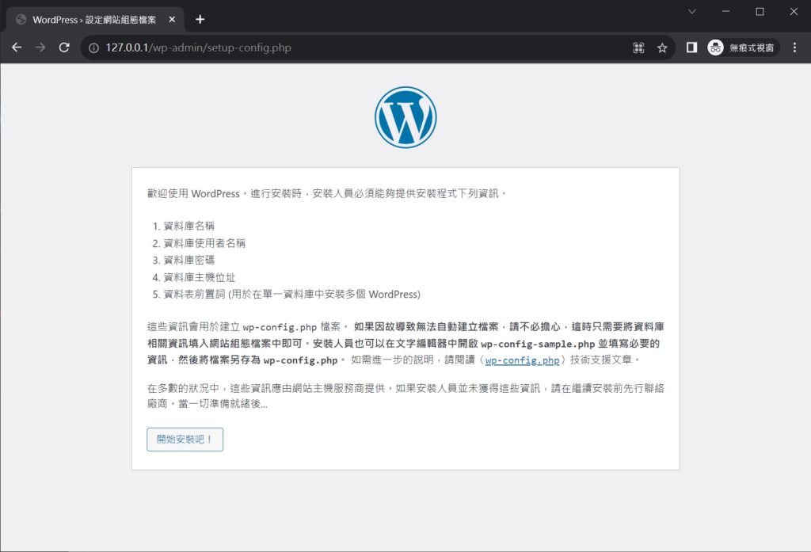Open the Chrome three-dot menu
Image resolution: width=811 pixels, height=552 pixels.
click(794, 48)
